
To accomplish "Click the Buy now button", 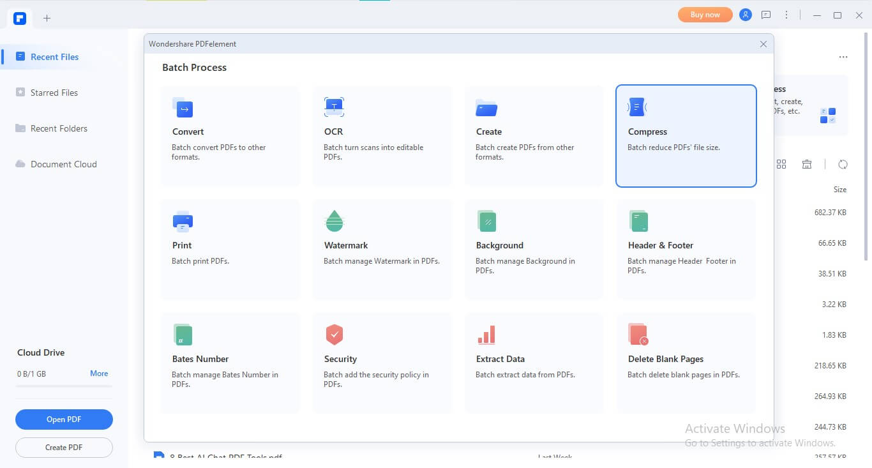I will click(705, 15).
